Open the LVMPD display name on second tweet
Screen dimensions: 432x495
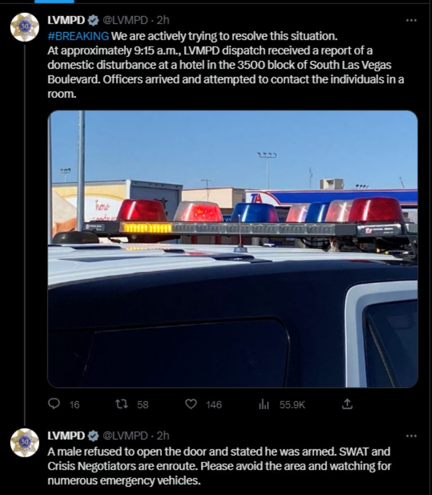click(66, 436)
